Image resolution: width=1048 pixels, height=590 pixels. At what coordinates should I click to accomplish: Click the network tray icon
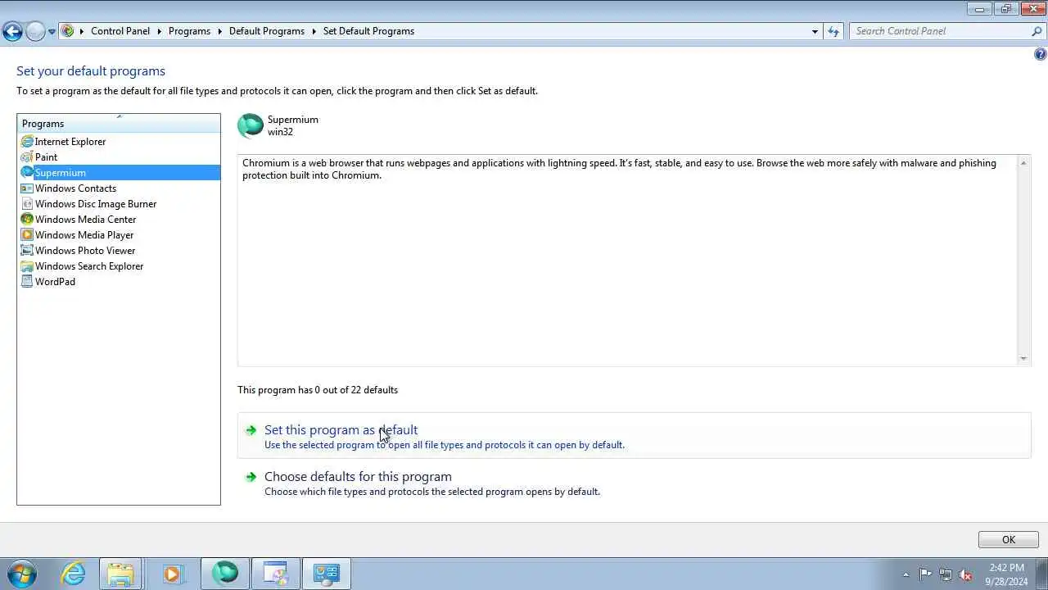(946, 574)
